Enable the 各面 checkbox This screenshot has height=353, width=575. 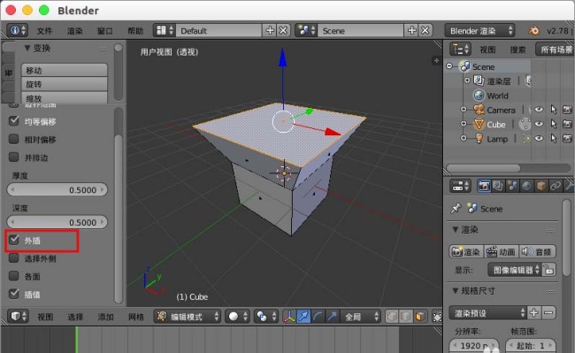coord(14,276)
